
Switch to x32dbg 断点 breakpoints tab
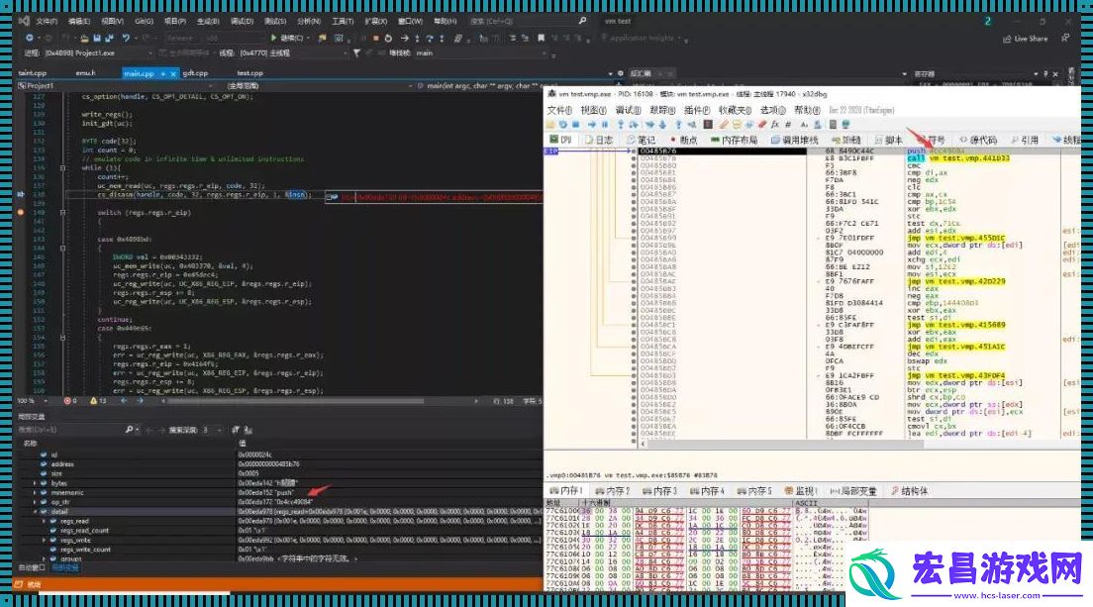click(683, 140)
